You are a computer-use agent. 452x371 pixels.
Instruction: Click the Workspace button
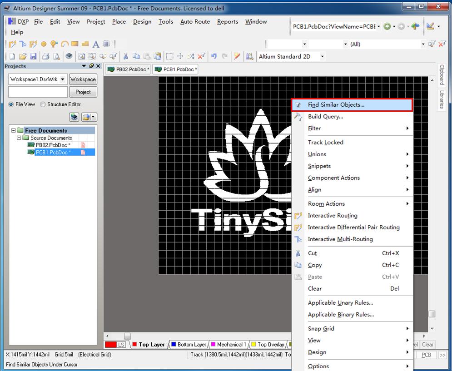[x=83, y=79]
